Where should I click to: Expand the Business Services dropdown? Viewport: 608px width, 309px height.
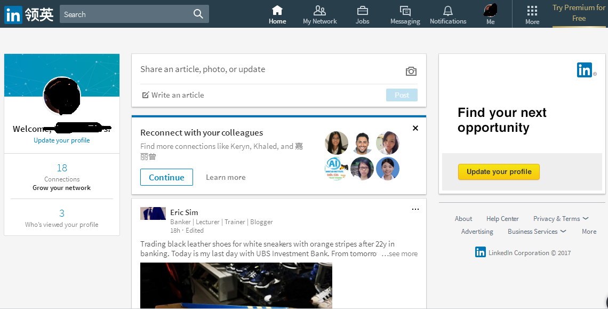537,232
